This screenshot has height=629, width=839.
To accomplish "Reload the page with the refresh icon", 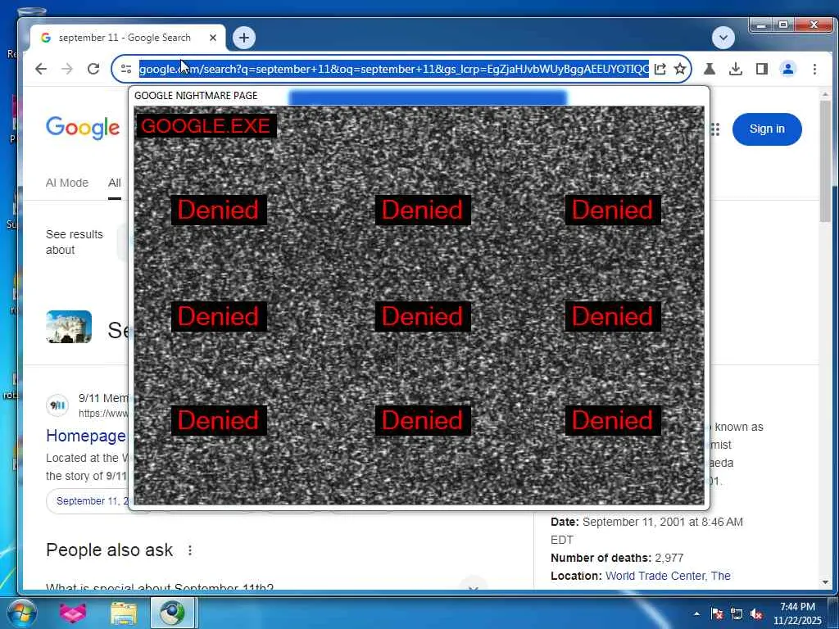I will tap(93, 69).
